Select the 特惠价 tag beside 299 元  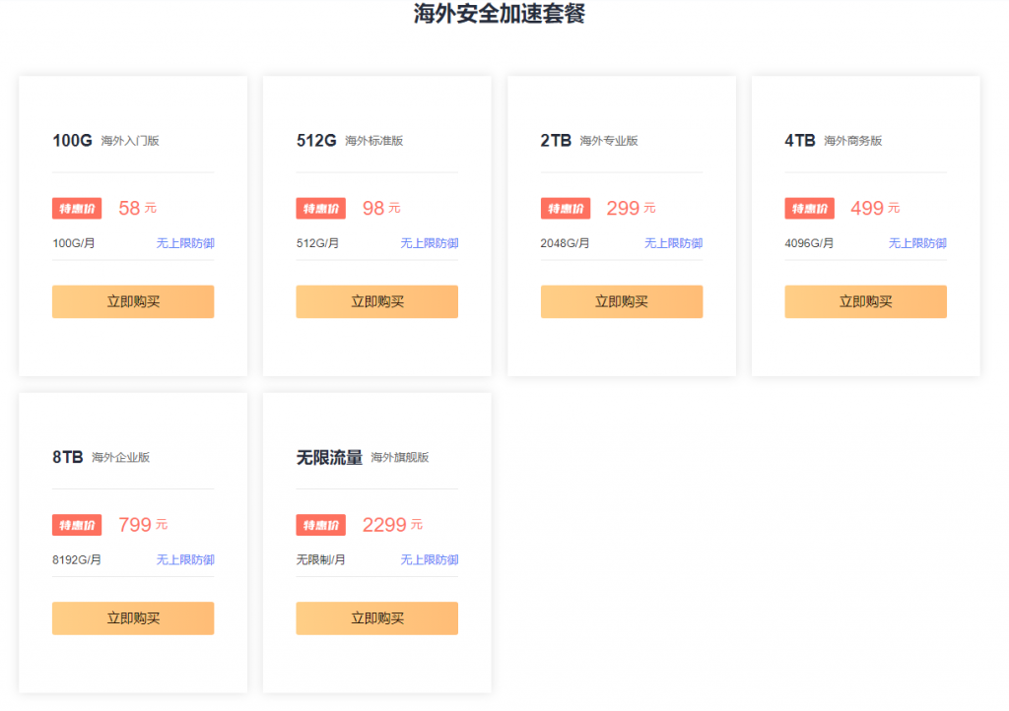565,209
